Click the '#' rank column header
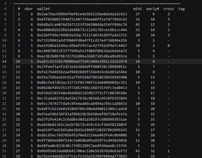This screenshot has width=202, height=158. tap(19, 9)
